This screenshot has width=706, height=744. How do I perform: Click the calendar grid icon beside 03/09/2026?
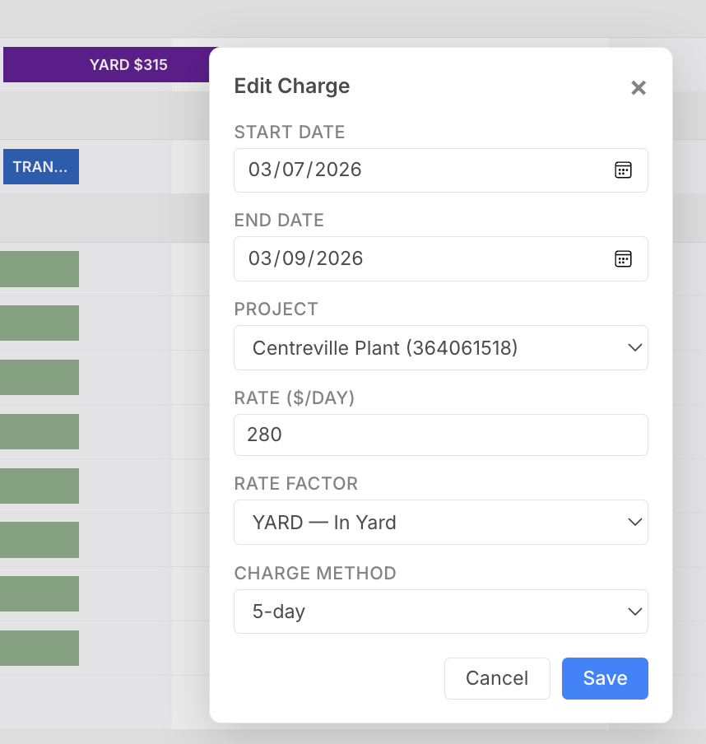click(623, 258)
